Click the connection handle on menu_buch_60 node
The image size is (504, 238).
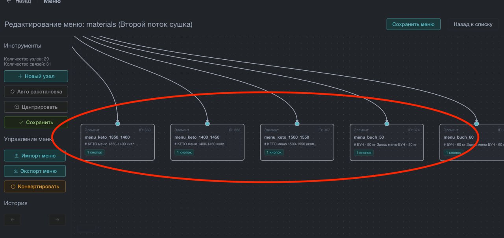(x=476, y=124)
